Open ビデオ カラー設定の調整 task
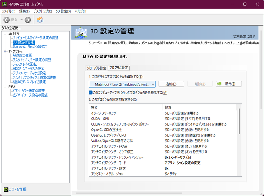 pos(29,90)
